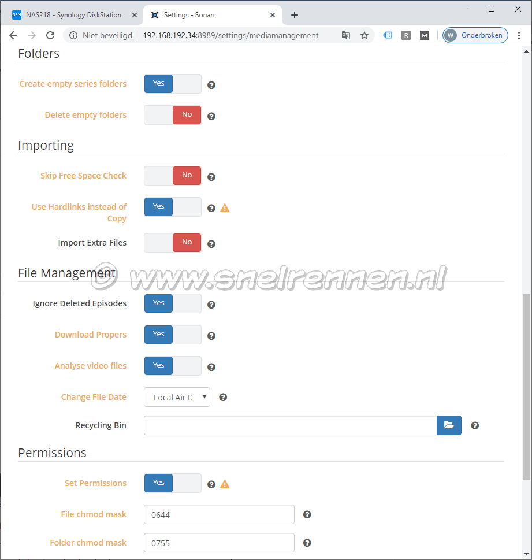Toggle Delete empty folders switch
Image resolution: width=532 pixels, height=560 pixels.
point(173,115)
